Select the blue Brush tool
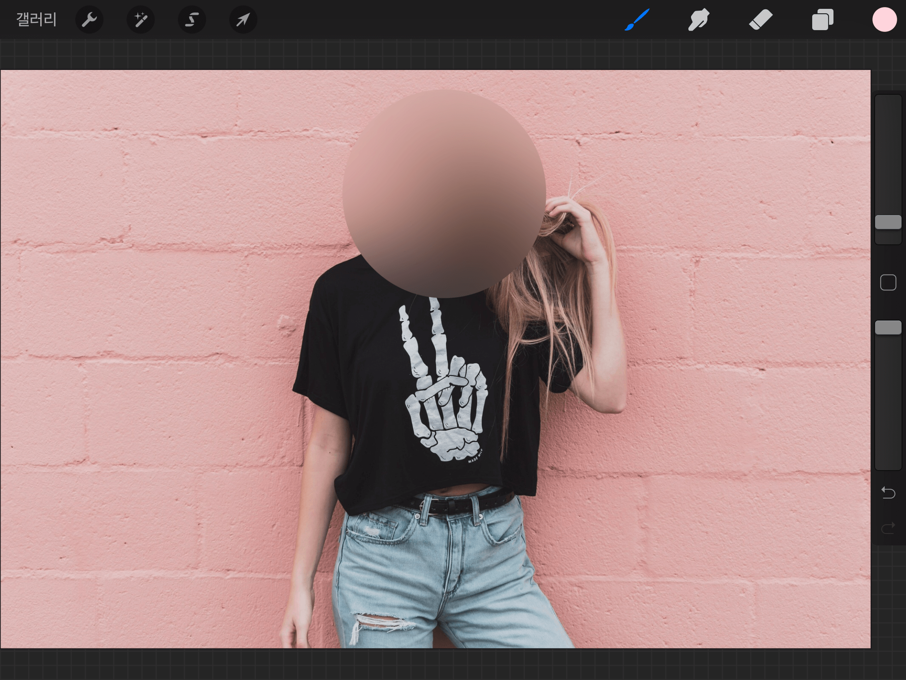Viewport: 906px width, 680px height. pos(637,19)
